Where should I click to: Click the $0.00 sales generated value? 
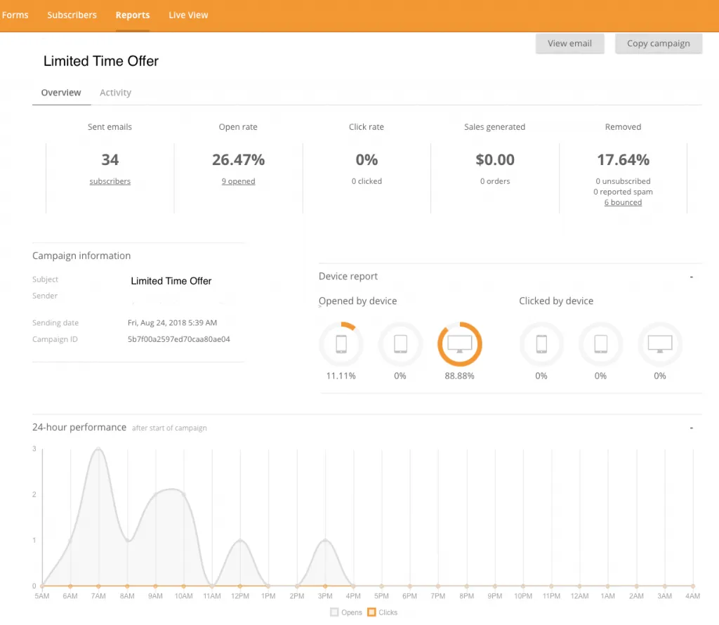(495, 159)
